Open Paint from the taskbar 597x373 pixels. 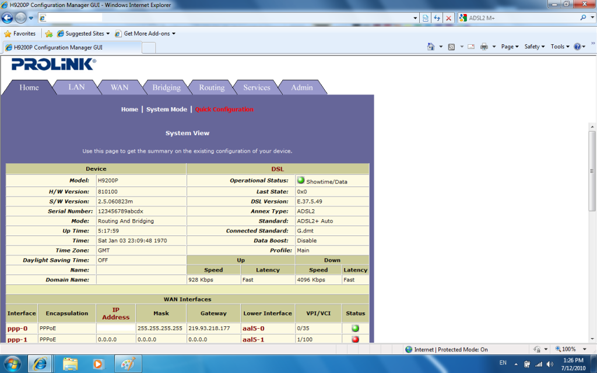click(126, 363)
